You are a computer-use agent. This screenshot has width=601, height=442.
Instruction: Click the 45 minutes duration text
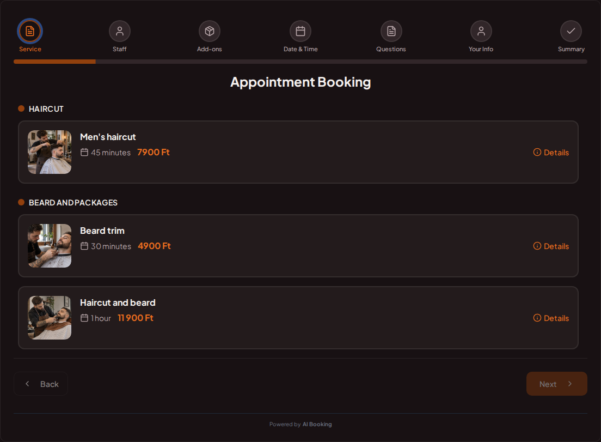111,153
